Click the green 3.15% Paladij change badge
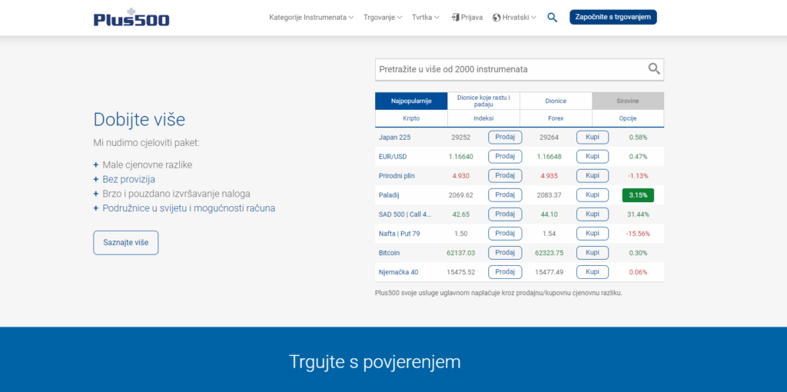The height and width of the screenshot is (392, 787). [638, 195]
